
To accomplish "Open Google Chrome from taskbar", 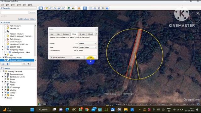I will click(87, 110).
